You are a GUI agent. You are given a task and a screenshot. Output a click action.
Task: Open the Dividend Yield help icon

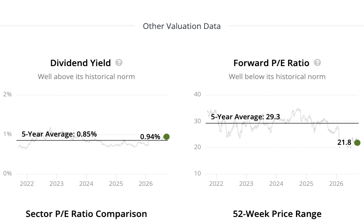(119, 63)
